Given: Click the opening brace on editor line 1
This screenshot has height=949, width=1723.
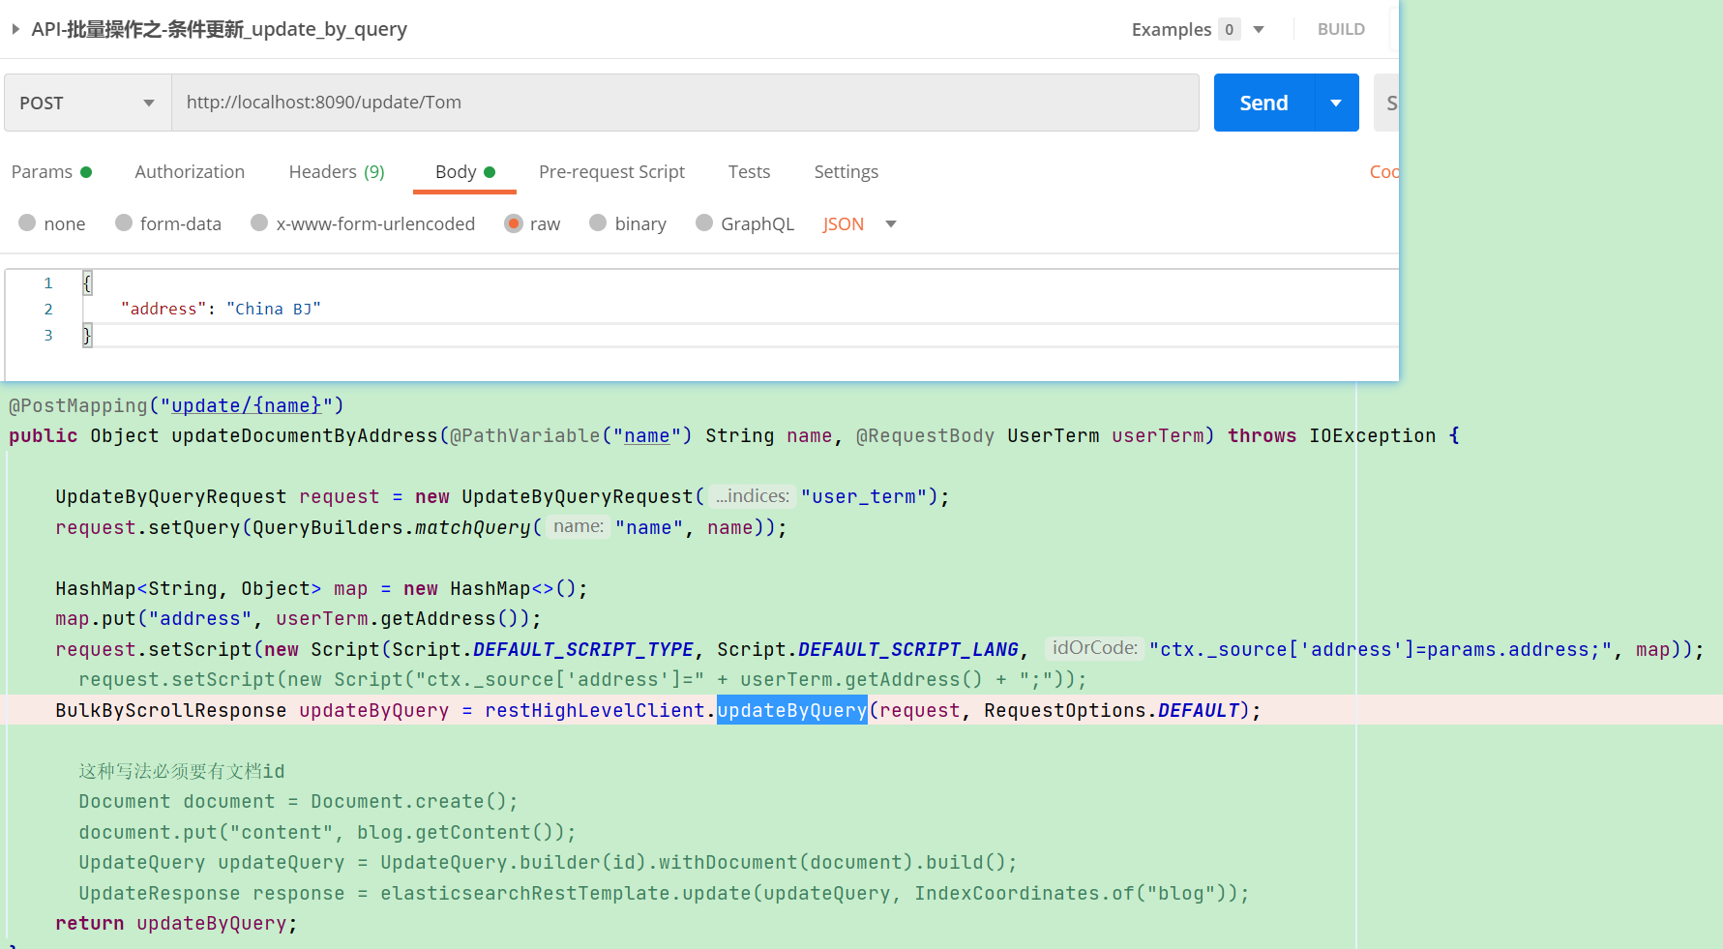Looking at the screenshot, I should point(87,283).
